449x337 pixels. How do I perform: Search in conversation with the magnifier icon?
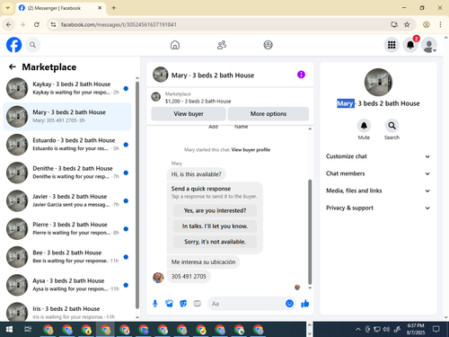pyautogui.click(x=392, y=126)
